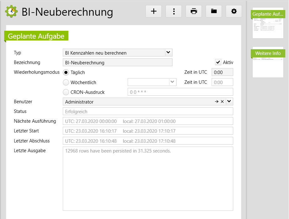
Task: Toggle the Aktiv checkbox
Action: point(218,62)
